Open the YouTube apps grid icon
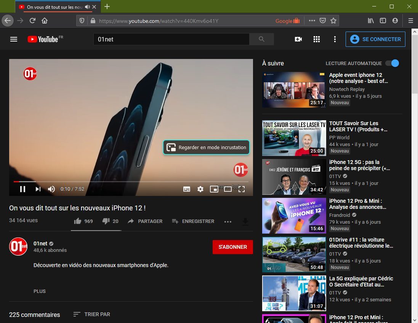The width and height of the screenshot is (418, 323). (316, 40)
